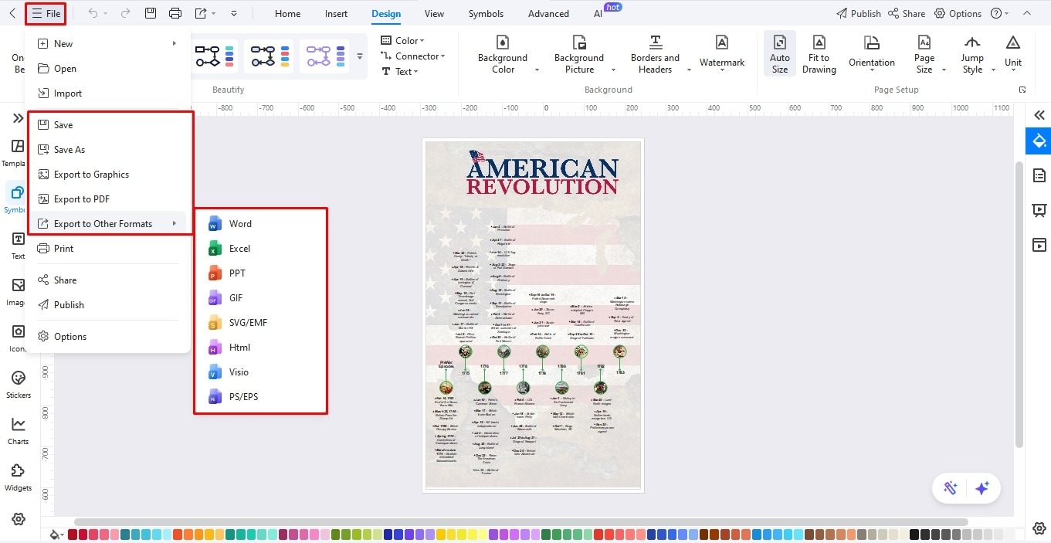
Task: Select the first connector theme style
Action: tap(215, 56)
